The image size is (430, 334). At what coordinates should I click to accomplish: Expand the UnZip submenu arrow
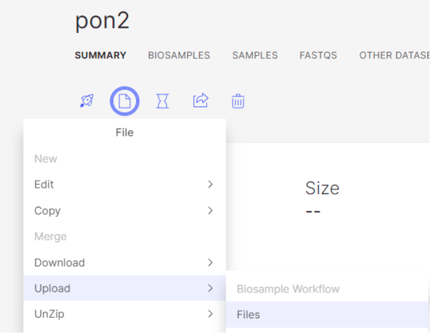(x=210, y=314)
